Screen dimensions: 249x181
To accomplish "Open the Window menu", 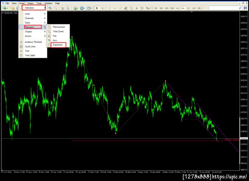I will pos(48,3).
